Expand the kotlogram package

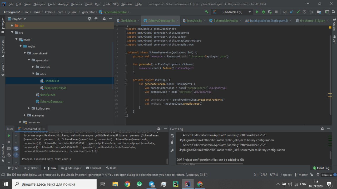point(29,108)
